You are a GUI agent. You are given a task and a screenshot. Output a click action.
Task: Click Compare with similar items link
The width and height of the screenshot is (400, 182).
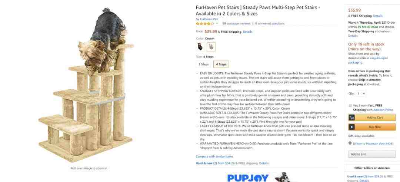[214, 156]
